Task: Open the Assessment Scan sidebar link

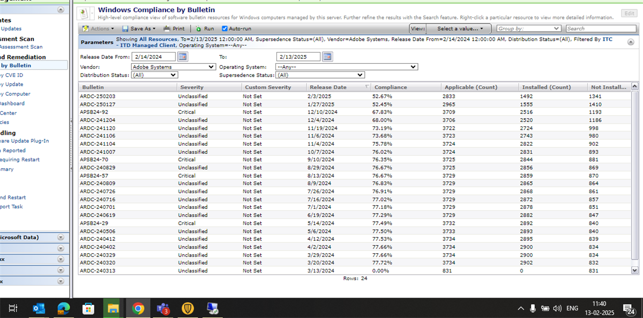Action: pyautogui.click(x=21, y=47)
